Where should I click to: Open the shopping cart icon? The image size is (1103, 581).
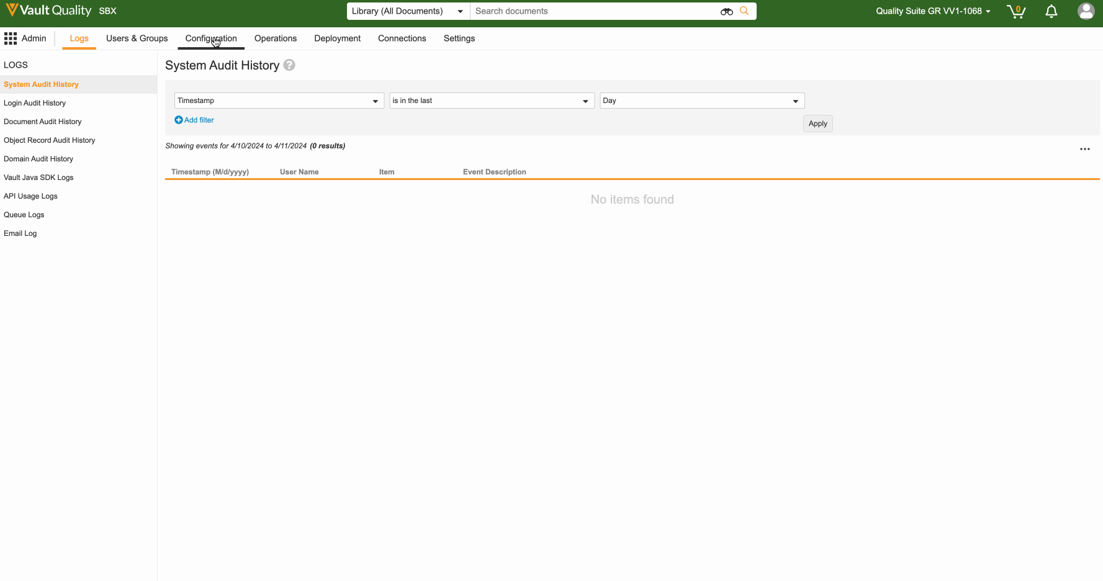click(x=1016, y=11)
